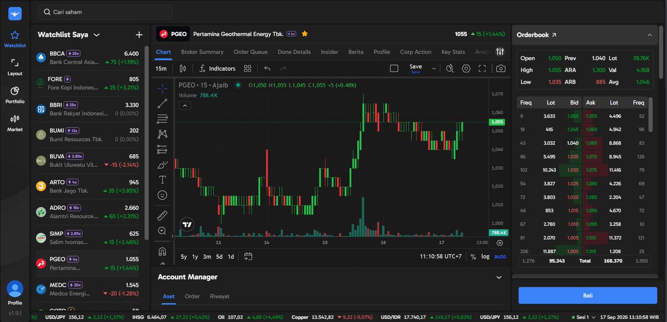Expand the Watchlist Saya dropdown
Viewport: 667px width, 322px height.
pos(97,34)
